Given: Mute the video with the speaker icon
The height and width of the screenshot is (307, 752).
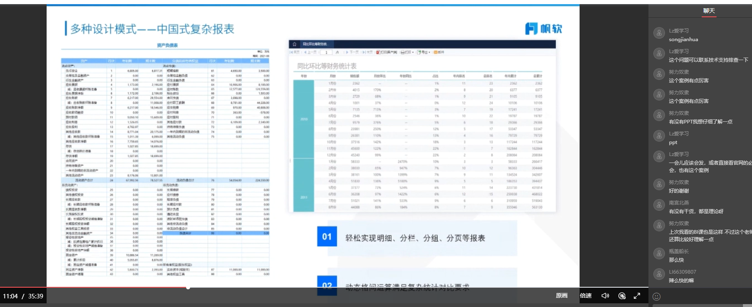Looking at the screenshot, I should coord(605,296).
